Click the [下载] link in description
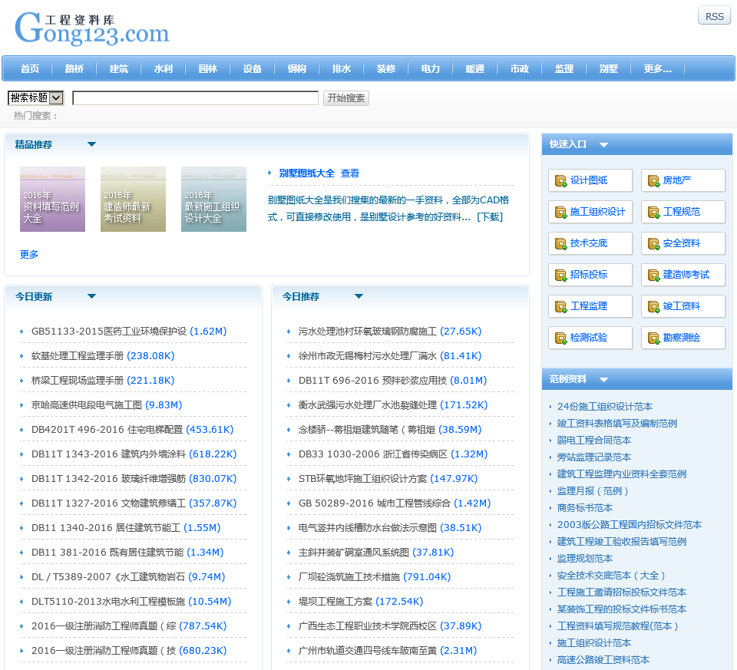The width and height of the screenshot is (737, 670). [x=490, y=216]
